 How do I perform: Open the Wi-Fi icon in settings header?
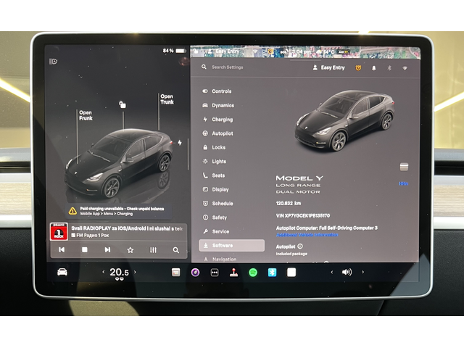pos(405,68)
